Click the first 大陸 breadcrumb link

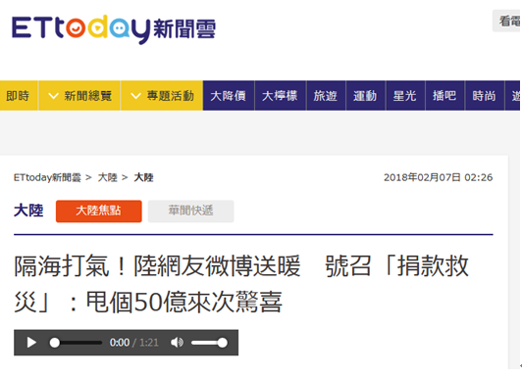[107, 177]
